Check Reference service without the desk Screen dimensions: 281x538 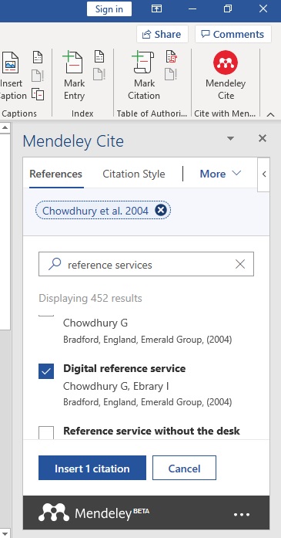(x=46, y=433)
